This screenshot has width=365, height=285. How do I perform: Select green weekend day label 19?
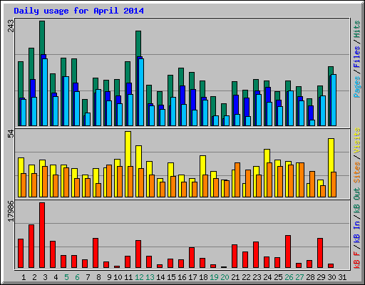[214, 277]
